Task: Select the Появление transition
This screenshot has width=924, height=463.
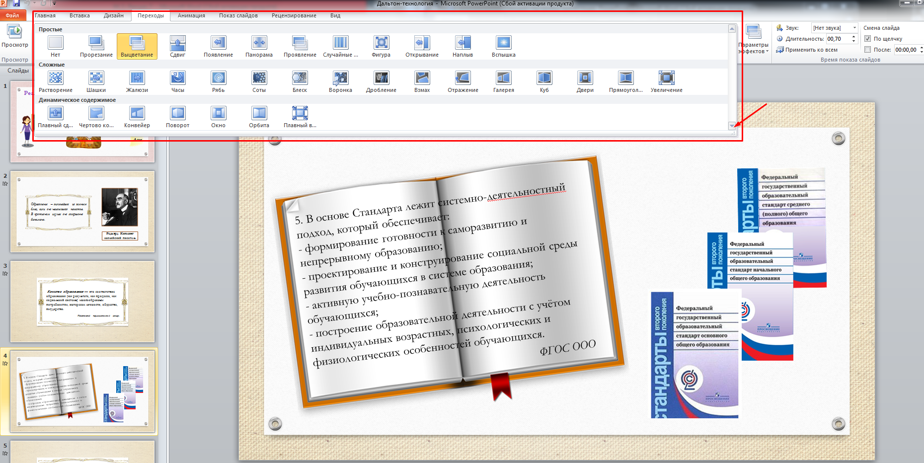Action: pyautogui.click(x=219, y=47)
